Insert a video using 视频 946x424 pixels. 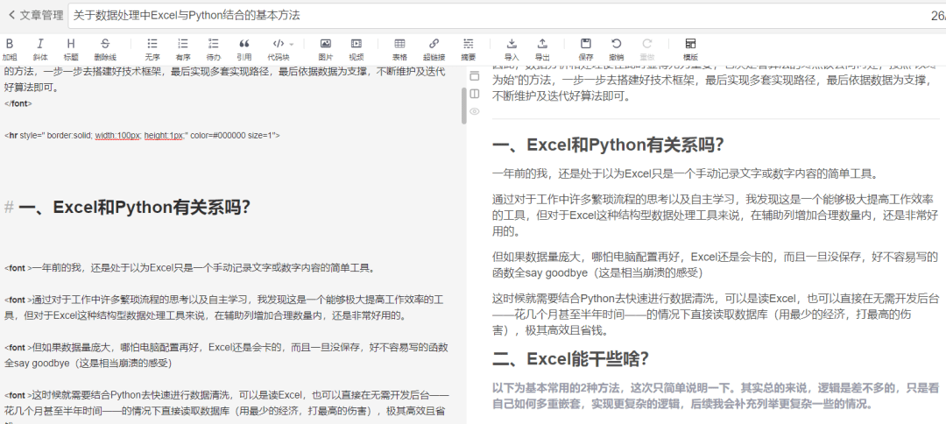357,49
